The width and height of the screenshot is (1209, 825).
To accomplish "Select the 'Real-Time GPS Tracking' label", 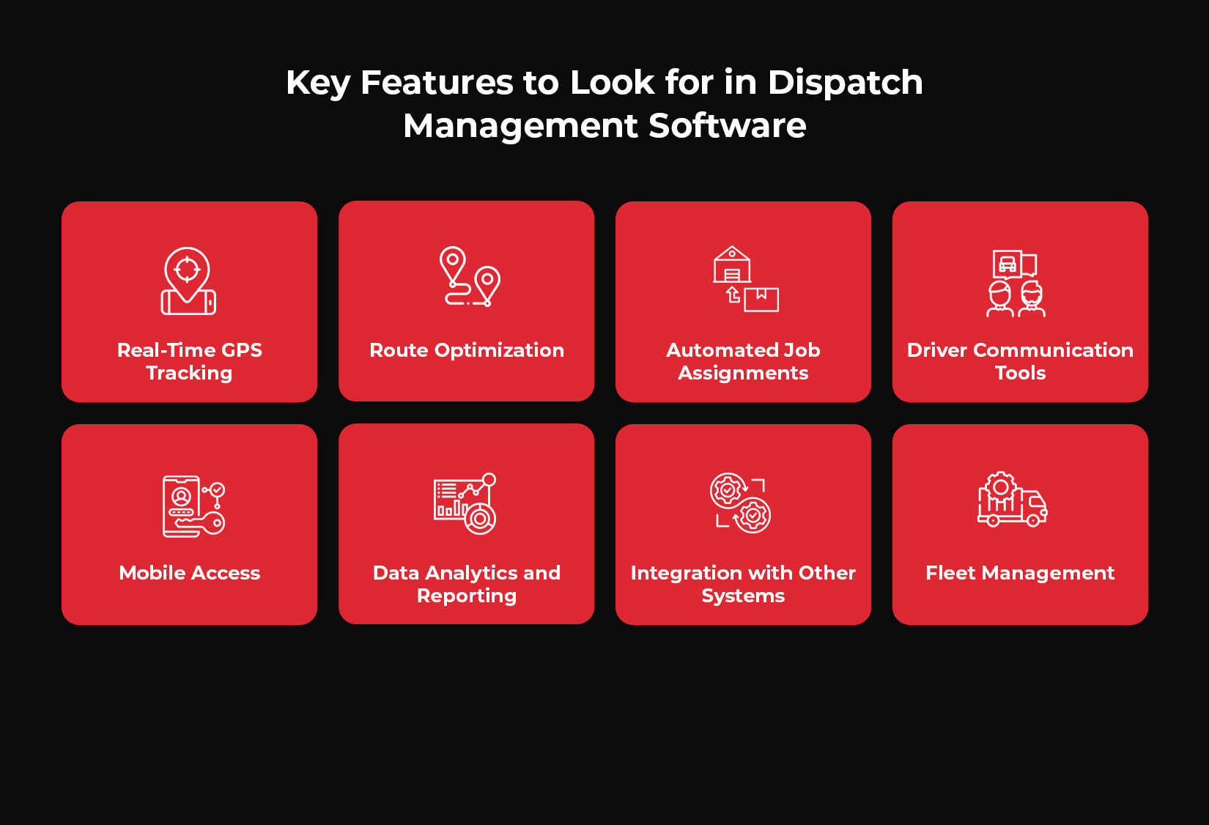I will tap(190, 361).
